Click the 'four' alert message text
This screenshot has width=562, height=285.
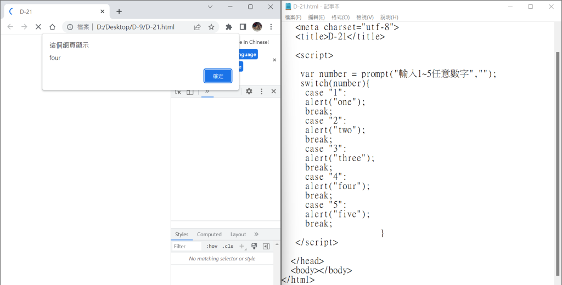coord(55,58)
